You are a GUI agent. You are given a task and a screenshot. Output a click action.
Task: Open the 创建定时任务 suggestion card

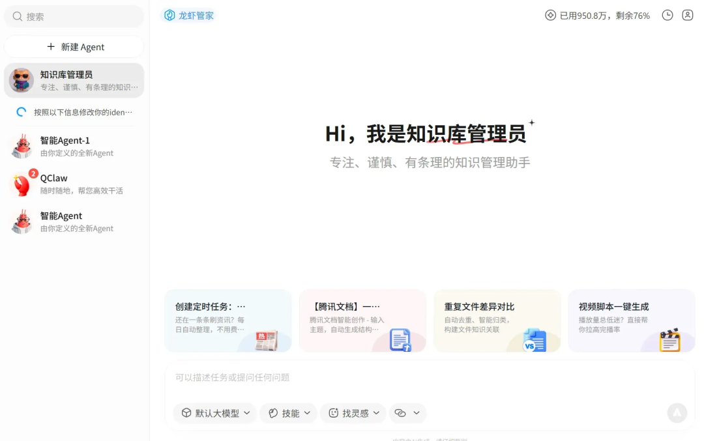pyautogui.click(x=228, y=320)
